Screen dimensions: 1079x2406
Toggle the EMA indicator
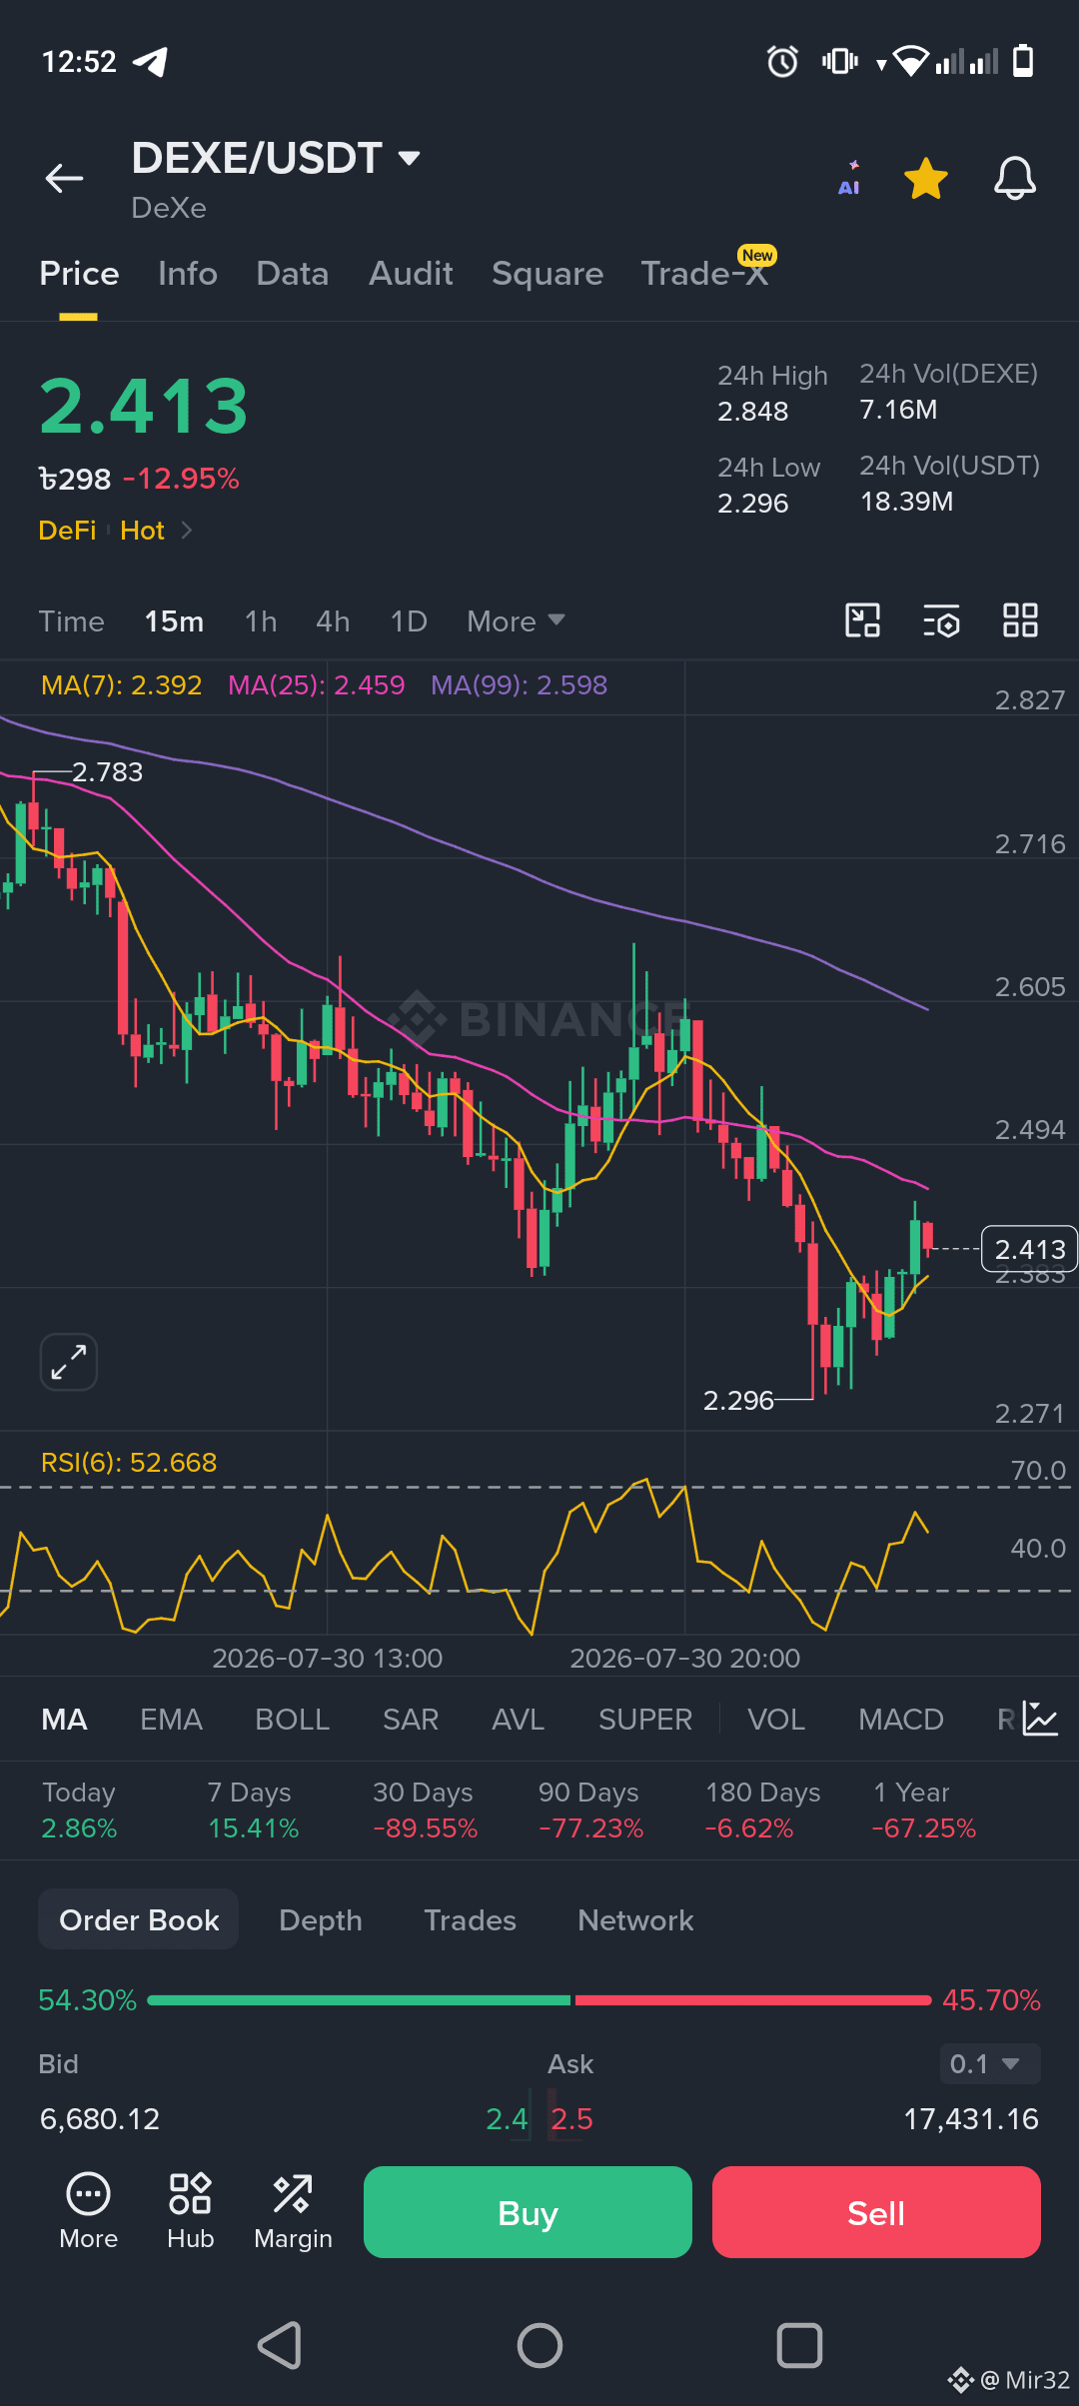click(x=171, y=1719)
